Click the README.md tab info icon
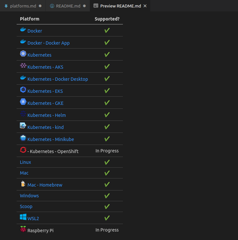Screen dimensions: 238x240 point(52,6)
